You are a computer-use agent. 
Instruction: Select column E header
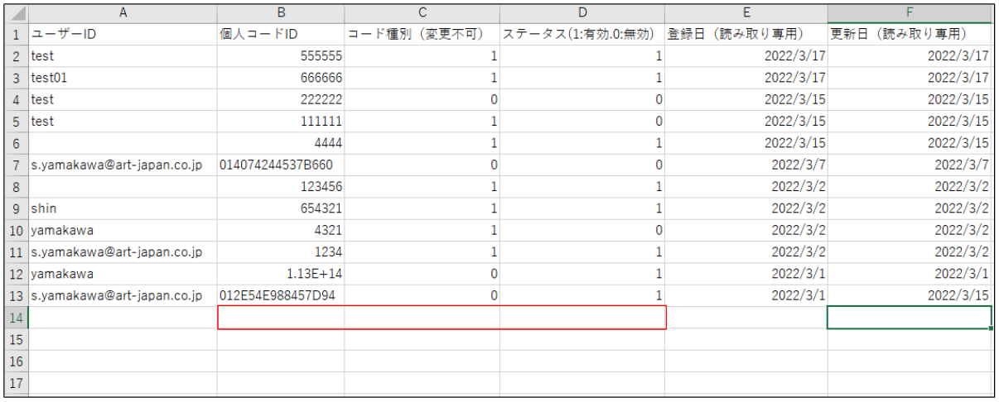click(746, 13)
